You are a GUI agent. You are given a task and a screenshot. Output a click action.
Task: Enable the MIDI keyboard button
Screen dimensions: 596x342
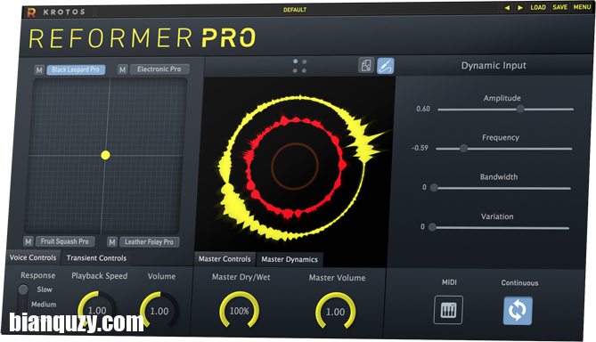pyautogui.click(x=448, y=310)
